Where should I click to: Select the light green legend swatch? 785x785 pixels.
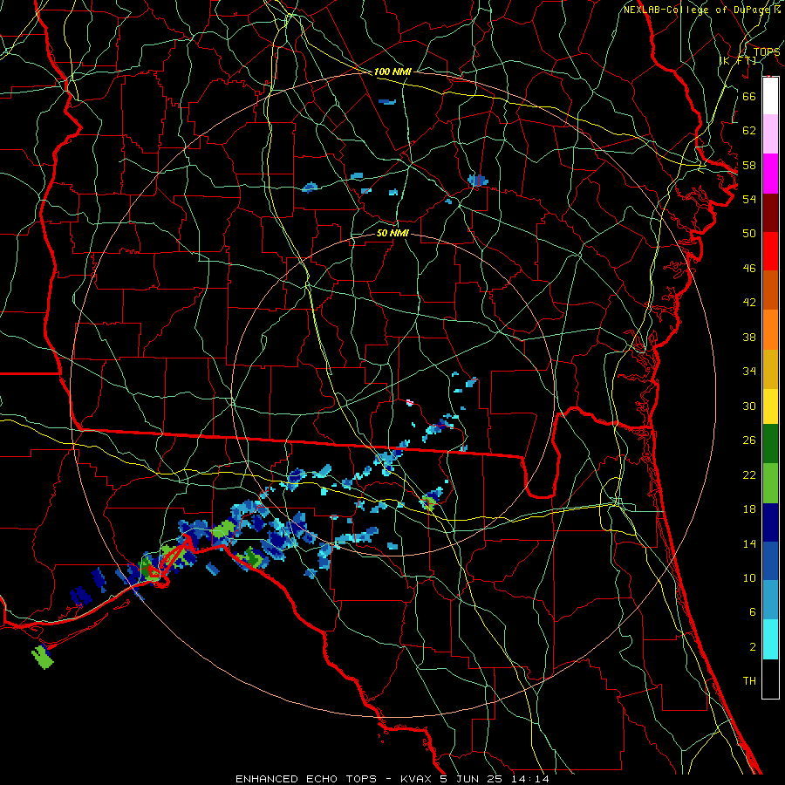point(770,482)
